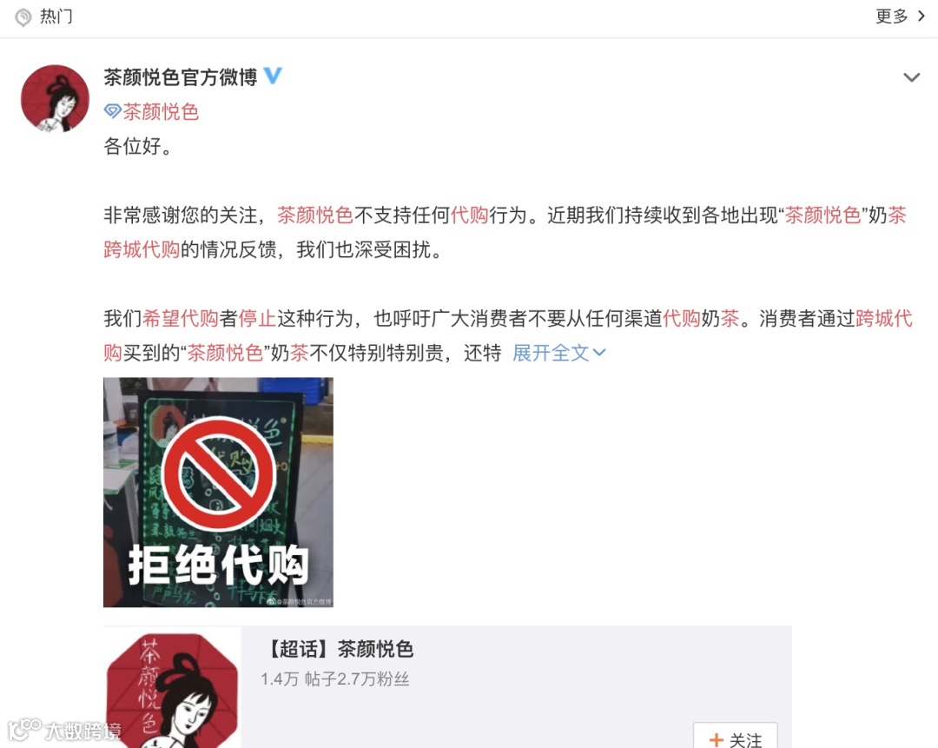Click the account name 茶颜悦色官方微博
938x748 pixels.
click(181, 76)
